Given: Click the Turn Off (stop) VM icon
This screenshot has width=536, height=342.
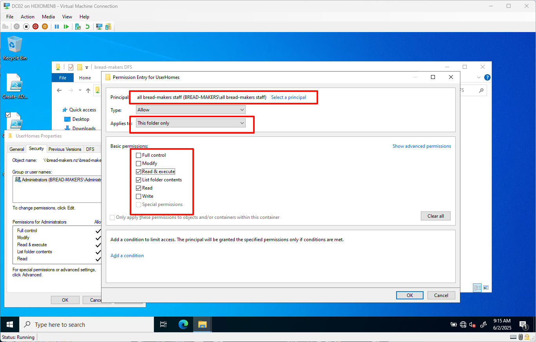Looking at the screenshot, I should point(26,27).
